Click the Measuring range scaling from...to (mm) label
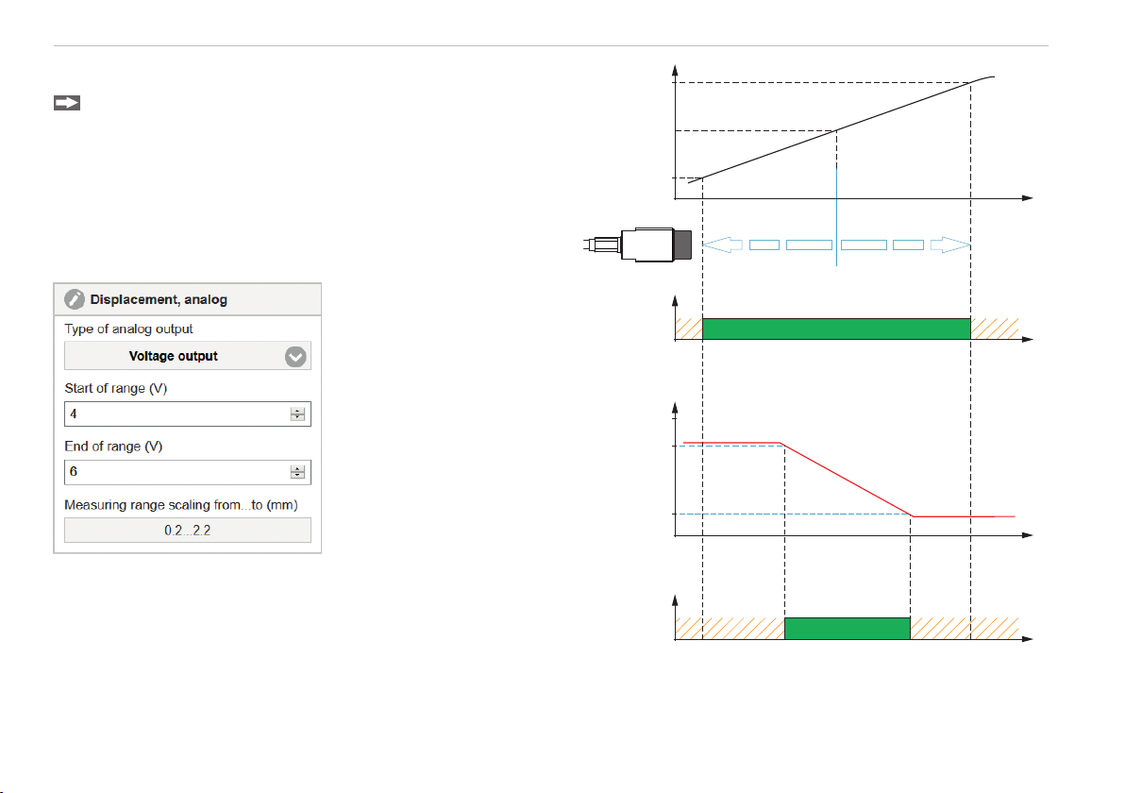This screenshot has height=793, width=1125. click(x=181, y=505)
